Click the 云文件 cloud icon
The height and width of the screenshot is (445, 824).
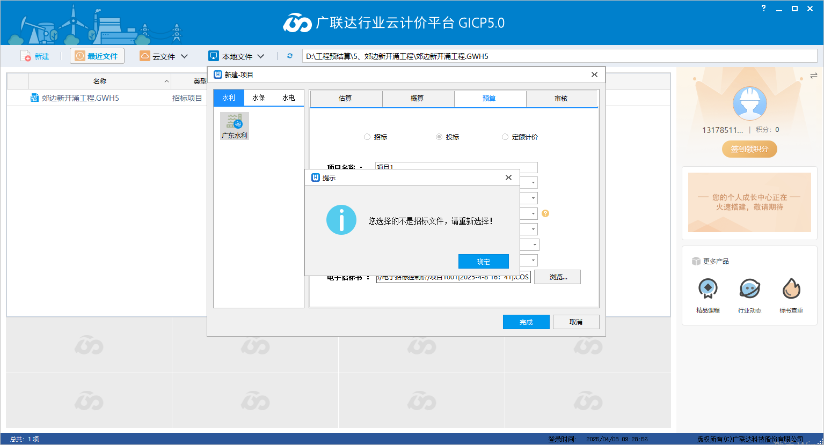tap(145, 56)
